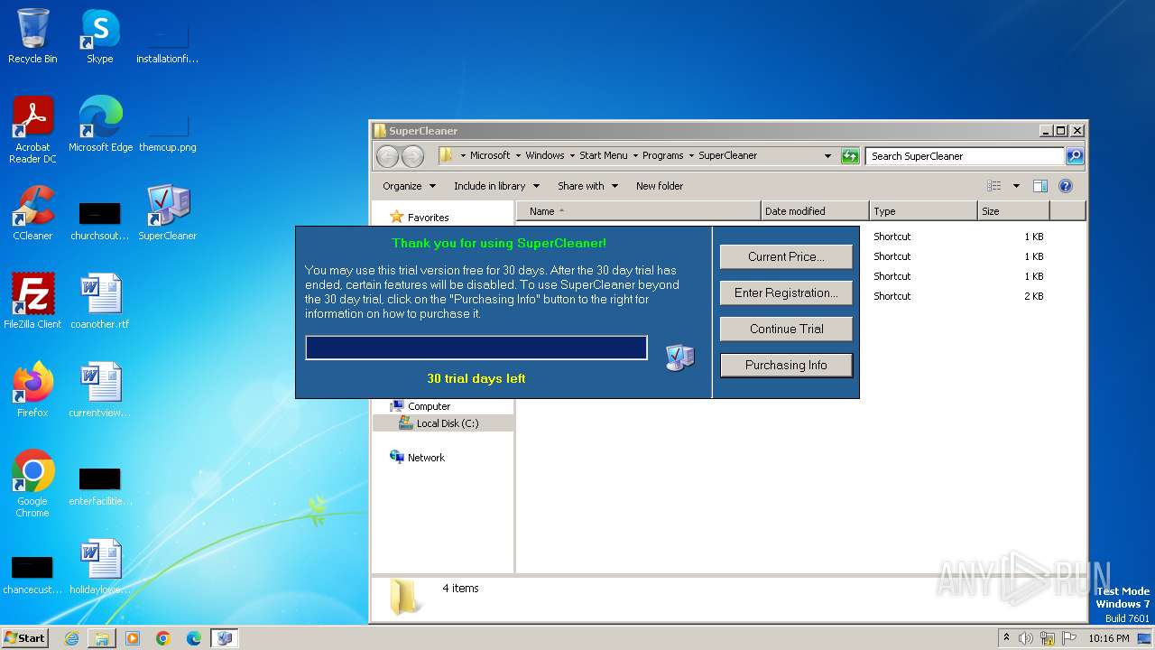Viewport: 1155px width, 650px height.
Task: Open Windows Media Player taskbar icon
Action: tap(133, 638)
